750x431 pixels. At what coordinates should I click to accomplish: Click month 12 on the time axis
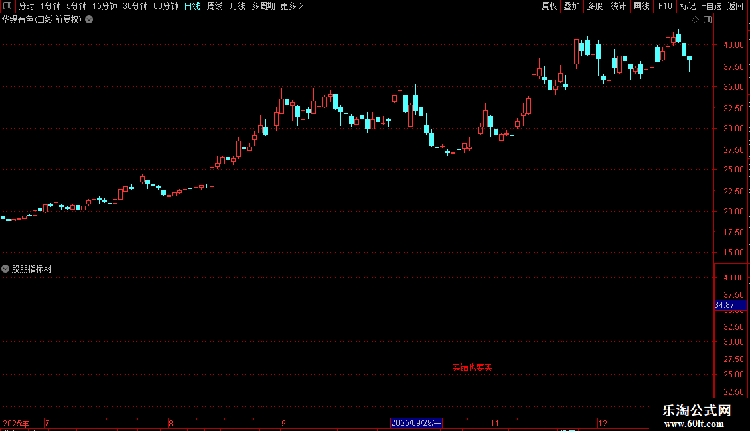pos(603,423)
